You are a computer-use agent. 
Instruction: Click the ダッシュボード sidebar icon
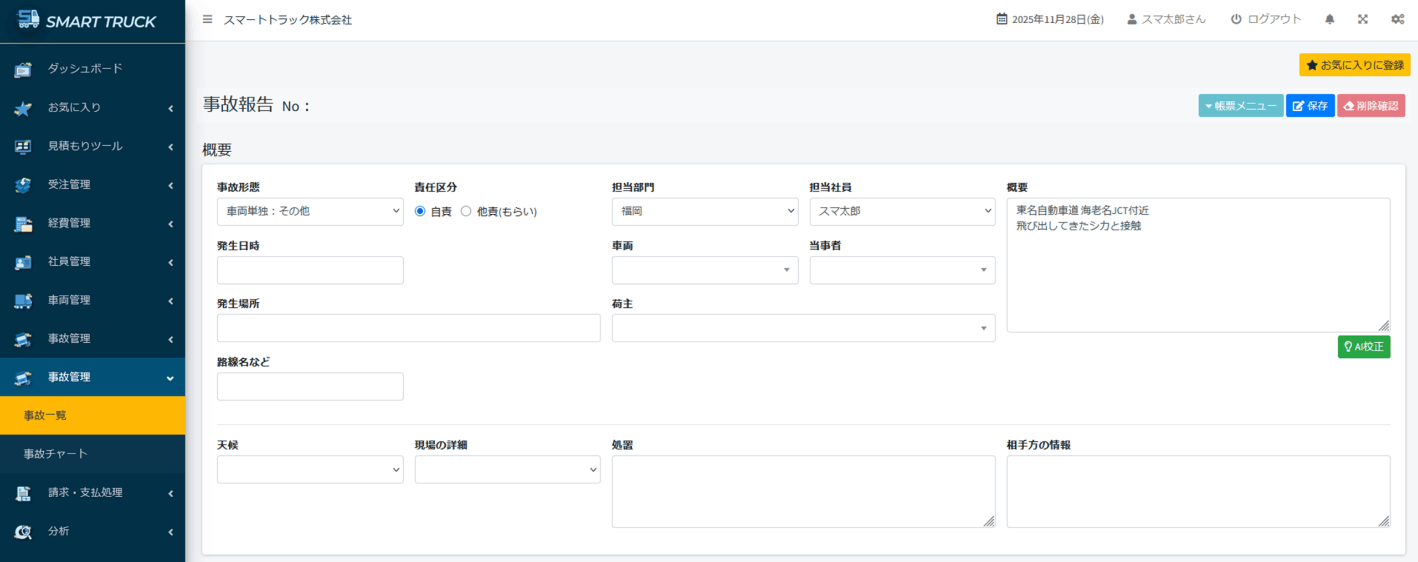pyautogui.click(x=23, y=69)
